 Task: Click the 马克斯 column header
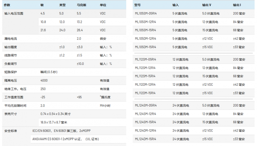[81, 5]
